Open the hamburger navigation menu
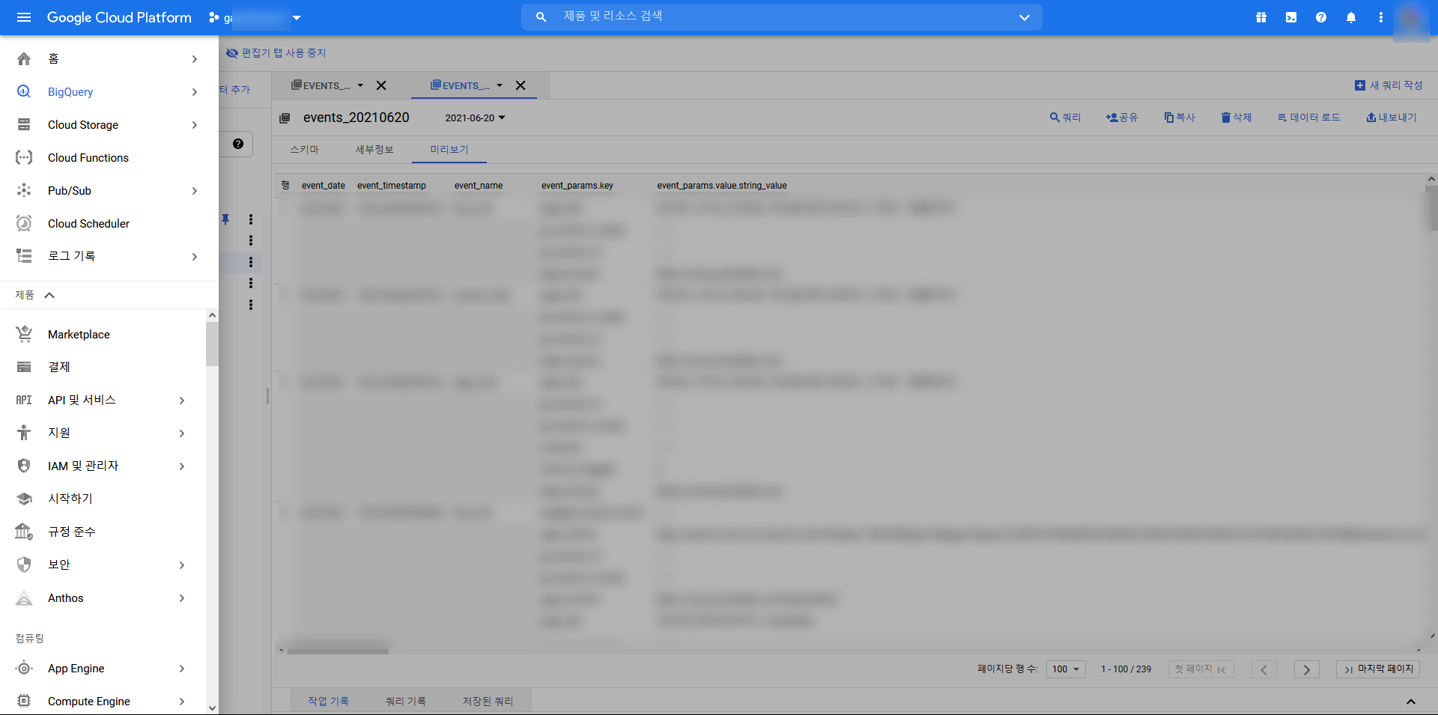Image resolution: width=1438 pixels, height=715 pixels. pos(24,17)
